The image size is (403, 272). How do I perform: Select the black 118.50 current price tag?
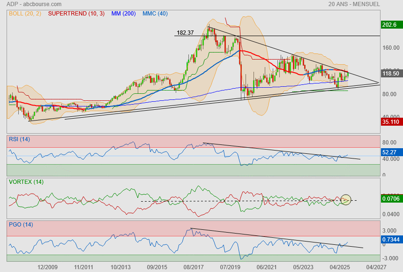click(390, 74)
